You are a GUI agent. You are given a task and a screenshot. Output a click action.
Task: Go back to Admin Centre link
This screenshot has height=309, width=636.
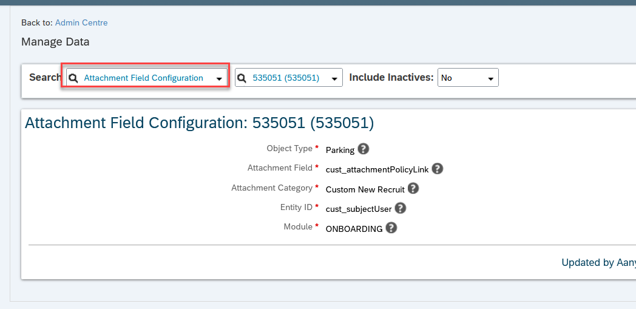click(x=81, y=22)
